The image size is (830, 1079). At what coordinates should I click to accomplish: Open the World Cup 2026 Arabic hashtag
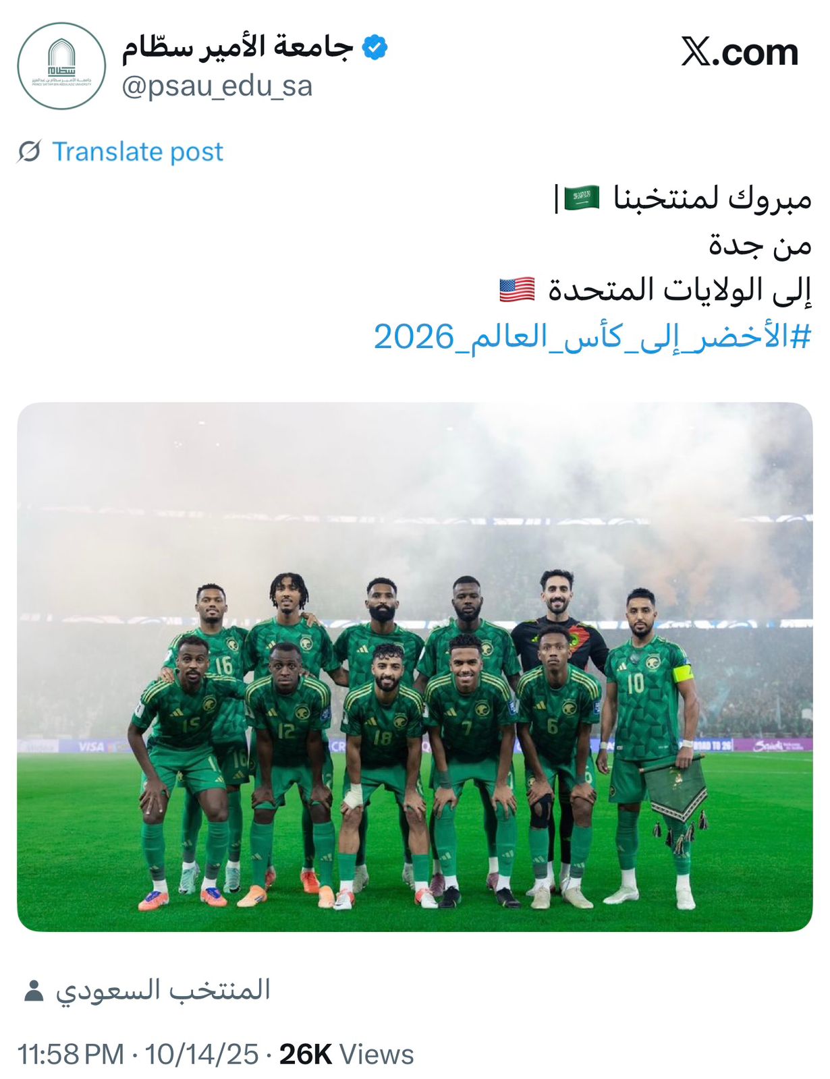tap(592, 336)
